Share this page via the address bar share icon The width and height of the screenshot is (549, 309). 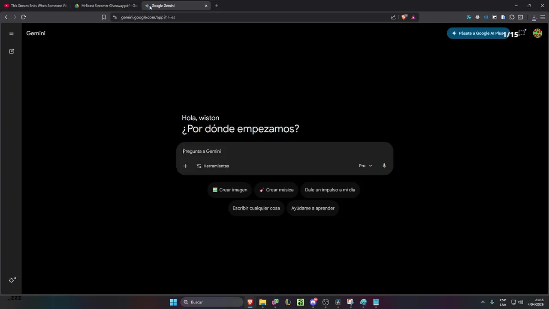coord(393,17)
